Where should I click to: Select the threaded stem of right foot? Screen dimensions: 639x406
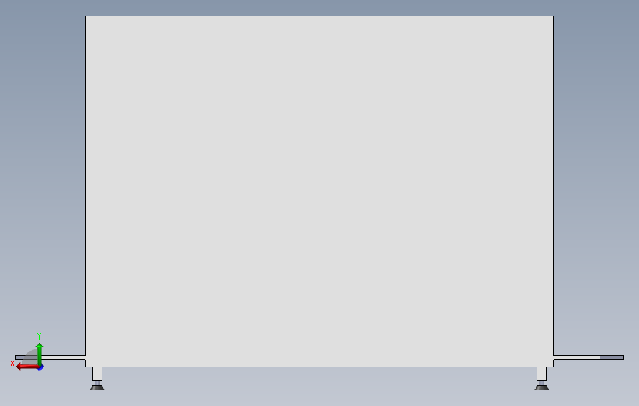542,383
